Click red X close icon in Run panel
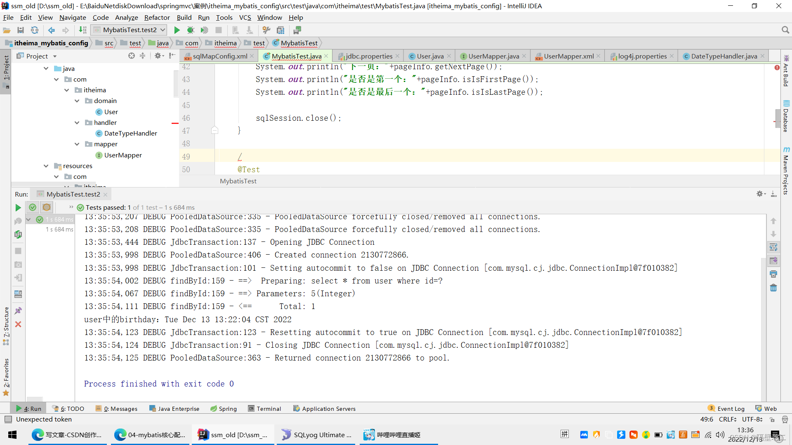This screenshot has width=792, height=445. pyautogui.click(x=18, y=324)
